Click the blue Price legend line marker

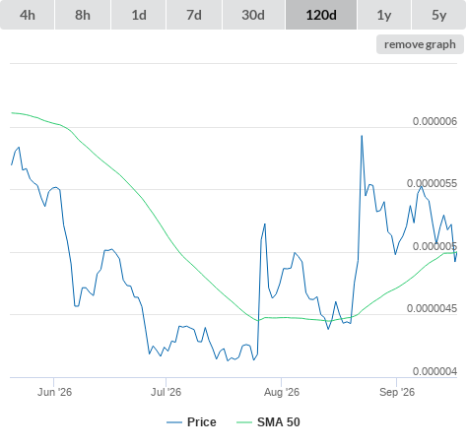pyautogui.click(x=174, y=422)
